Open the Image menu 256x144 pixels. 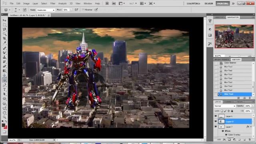pyautogui.click(x=26, y=3)
